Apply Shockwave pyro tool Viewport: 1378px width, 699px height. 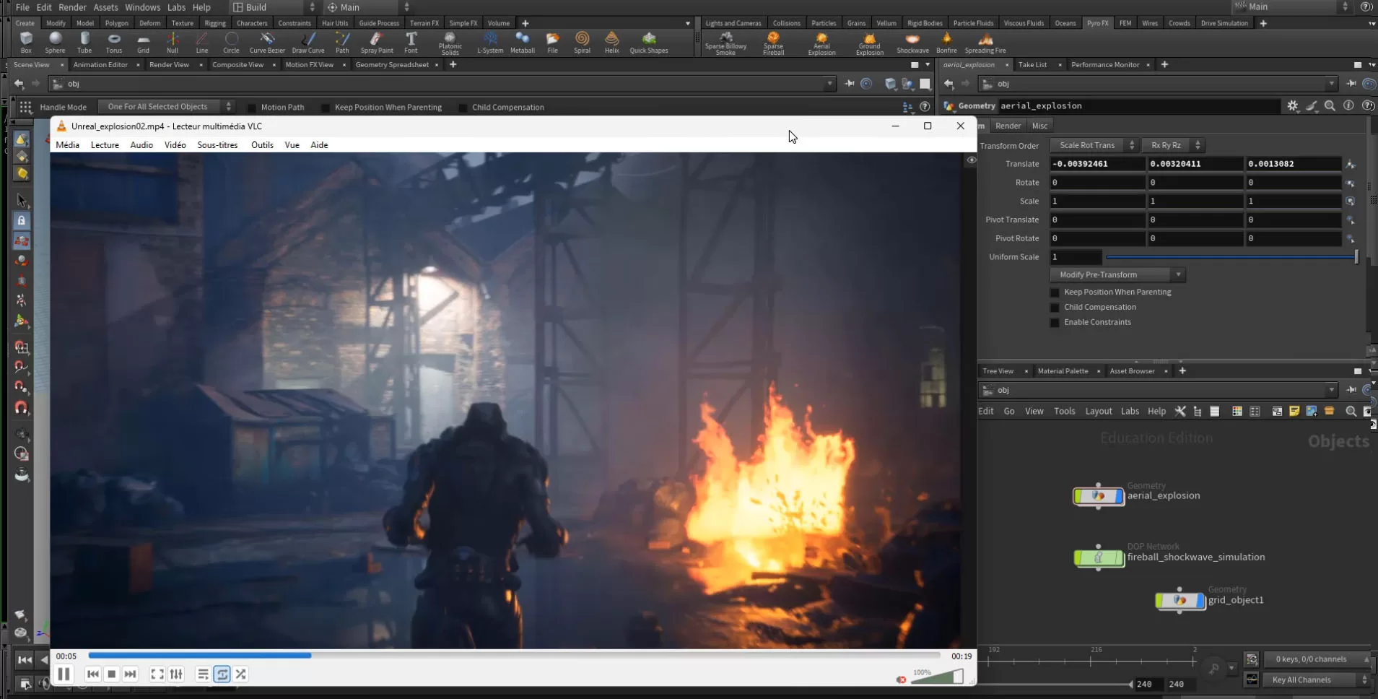pyautogui.click(x=912, y=42)
